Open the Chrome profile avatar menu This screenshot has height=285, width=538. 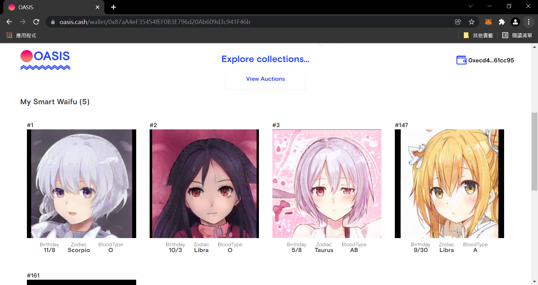[515, 22]
